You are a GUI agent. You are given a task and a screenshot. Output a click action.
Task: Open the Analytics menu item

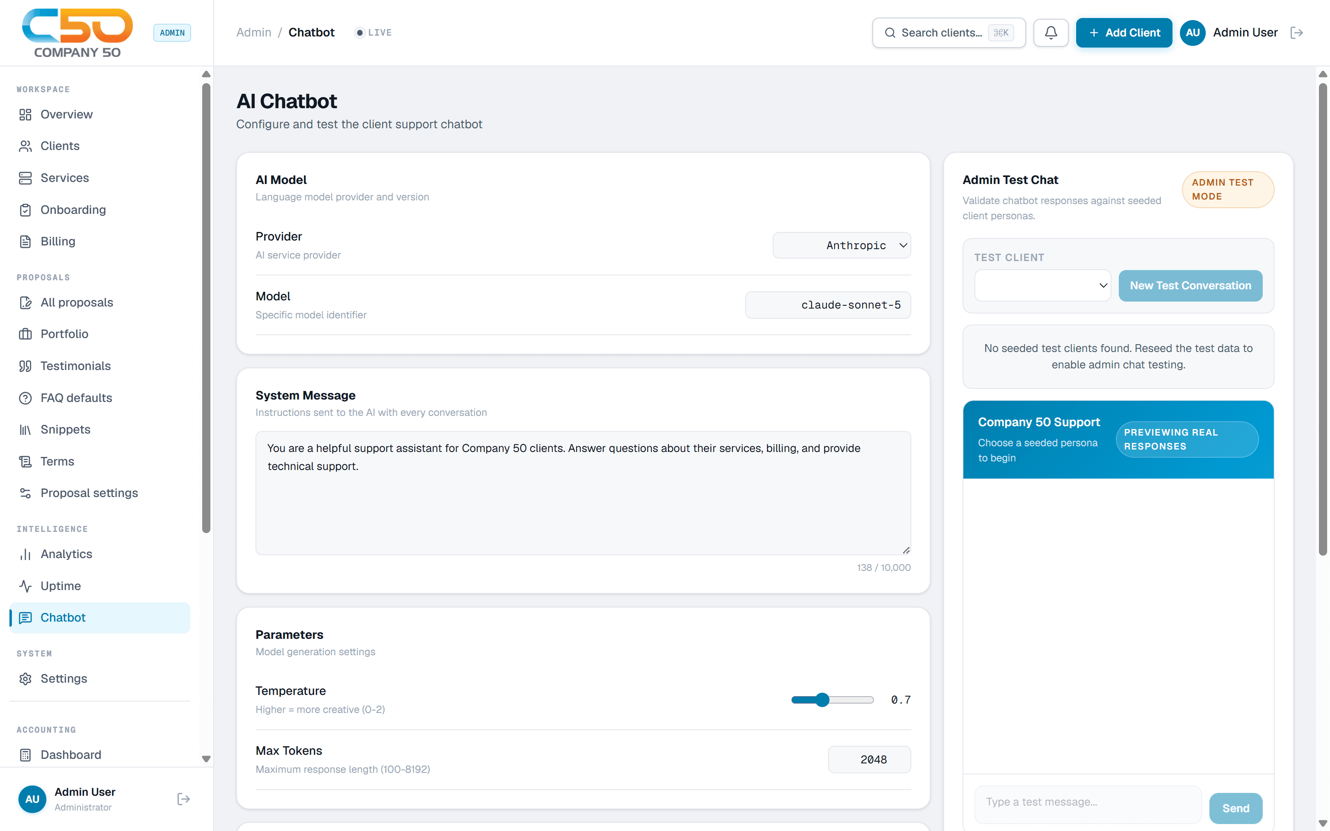point(100,554)
